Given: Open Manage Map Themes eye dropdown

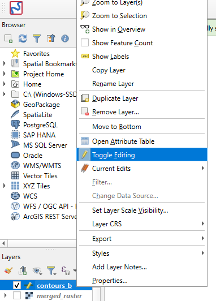Looking at the screenshot, I should [x=37, y=270].
